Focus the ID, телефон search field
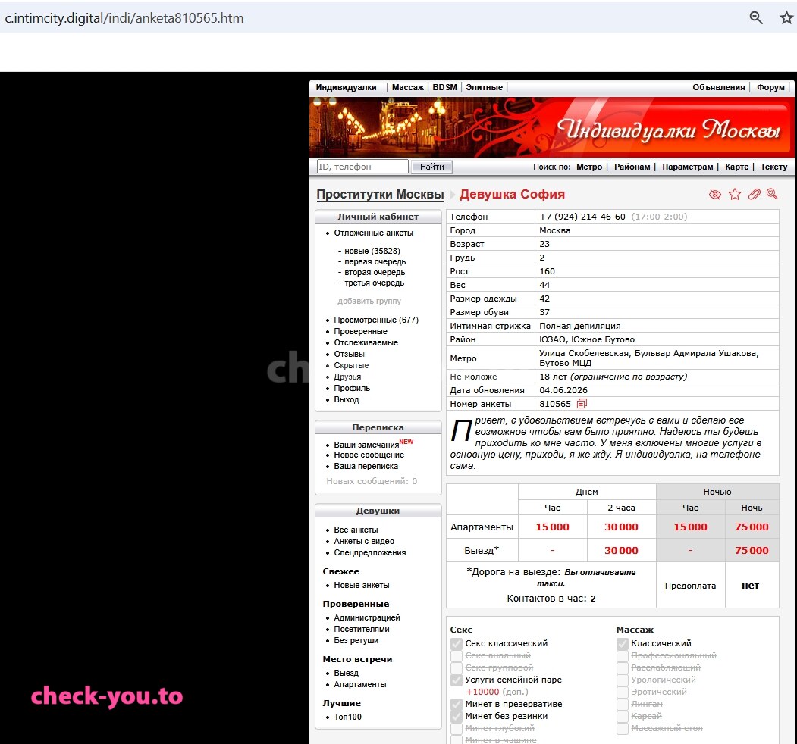 (x=362, y=167)
